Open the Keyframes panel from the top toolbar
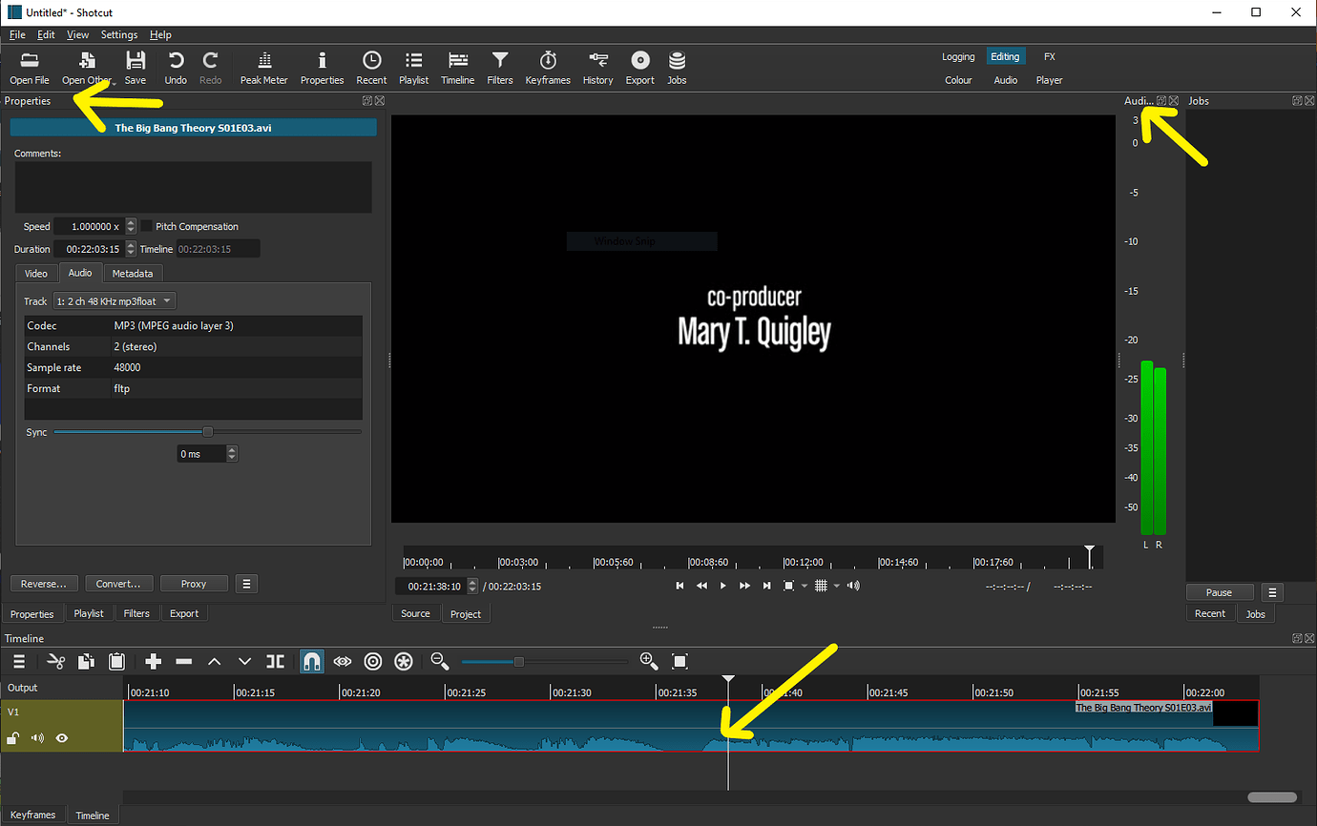 (x=547, y=67)
